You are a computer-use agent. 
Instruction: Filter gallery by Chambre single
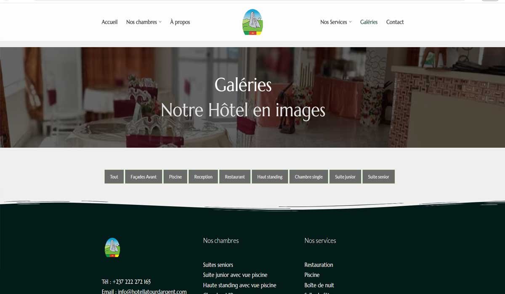[x=308, y=177]
